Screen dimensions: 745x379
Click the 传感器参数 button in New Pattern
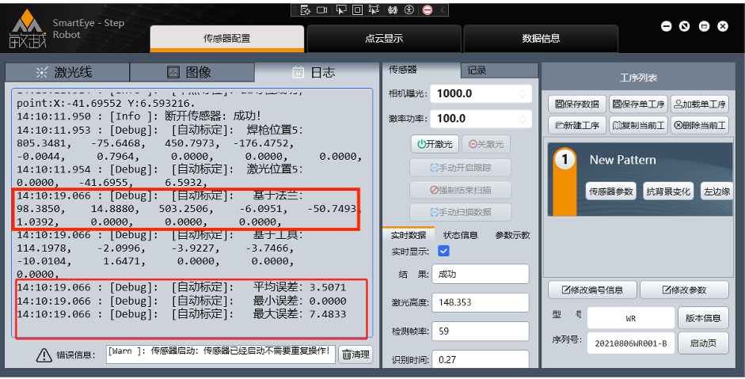[x=610, y=191]
